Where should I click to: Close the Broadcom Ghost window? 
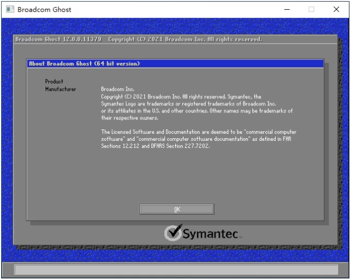pos(336,9)
